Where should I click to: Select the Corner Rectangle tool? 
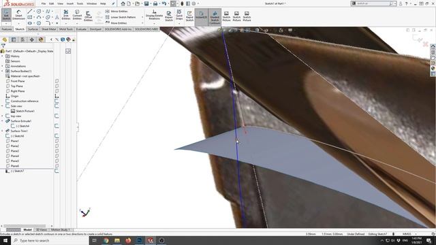[x=30, y=17]
